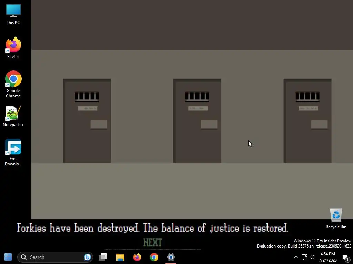Click the left cell door
This screenshot has width=353, height=264.
point(87,121)
